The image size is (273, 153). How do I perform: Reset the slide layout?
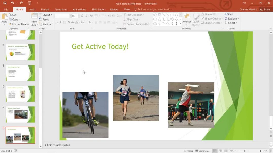click(x=44, y=20)
